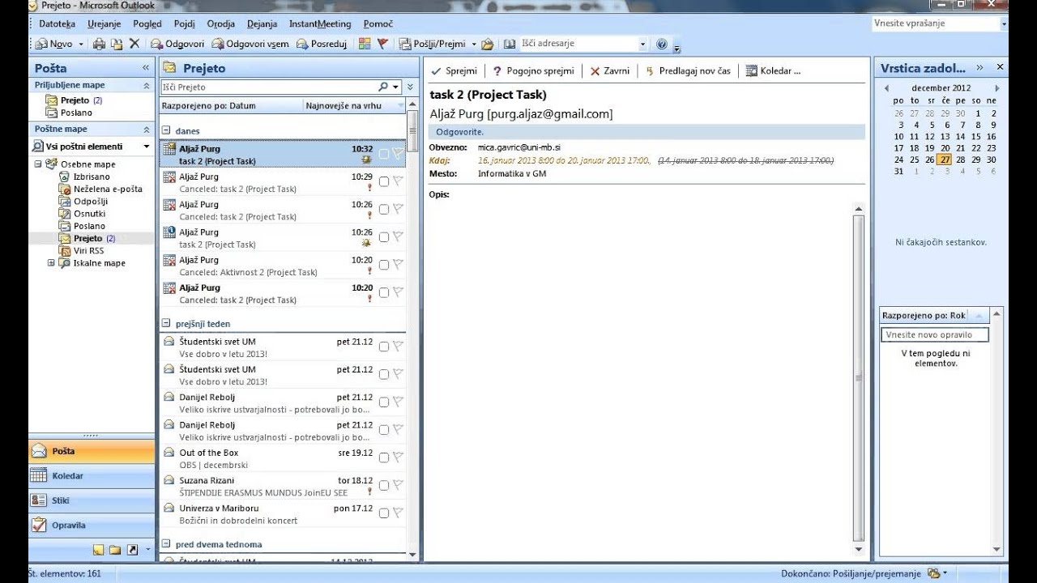Expand the Iskalne mape tree node

(50, 263)
